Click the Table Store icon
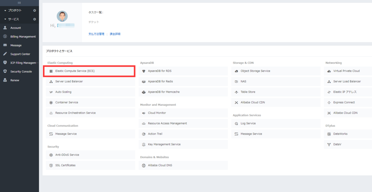The image size is (372, 192). pyautogui.click(x=236, y=92)
